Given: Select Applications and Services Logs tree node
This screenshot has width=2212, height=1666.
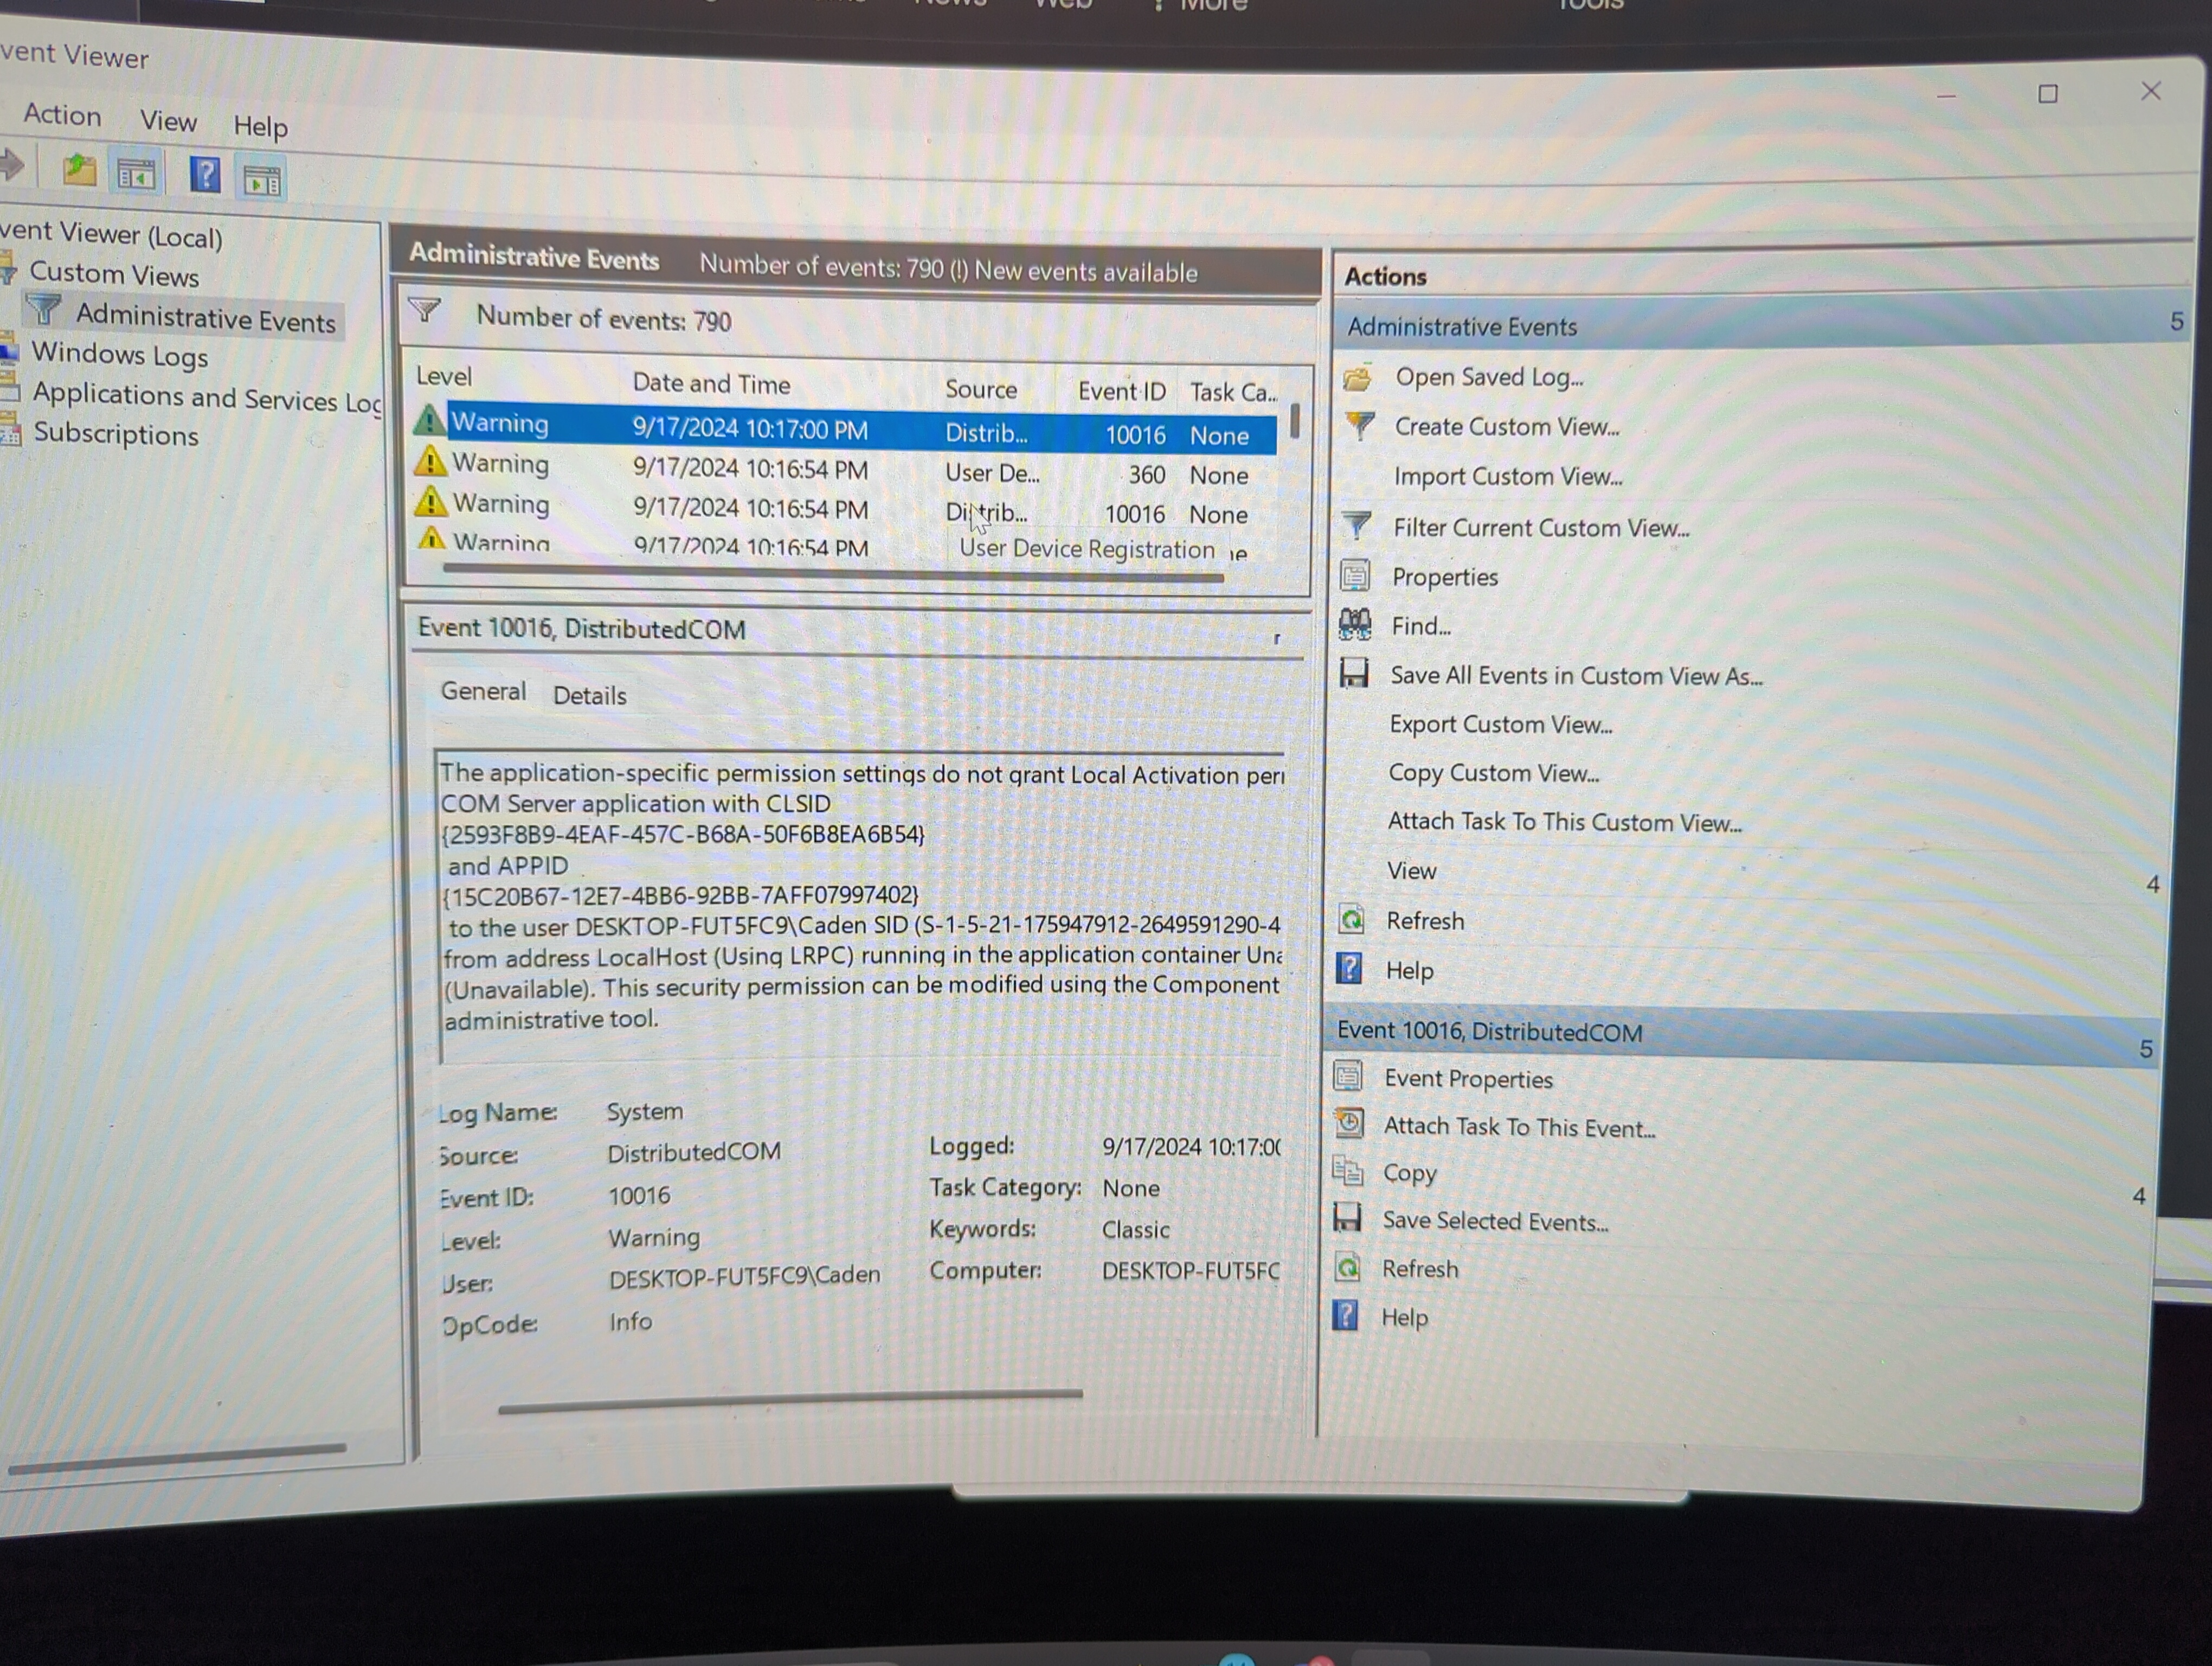Looking at the screenshot, I should [x=207, y=397].
